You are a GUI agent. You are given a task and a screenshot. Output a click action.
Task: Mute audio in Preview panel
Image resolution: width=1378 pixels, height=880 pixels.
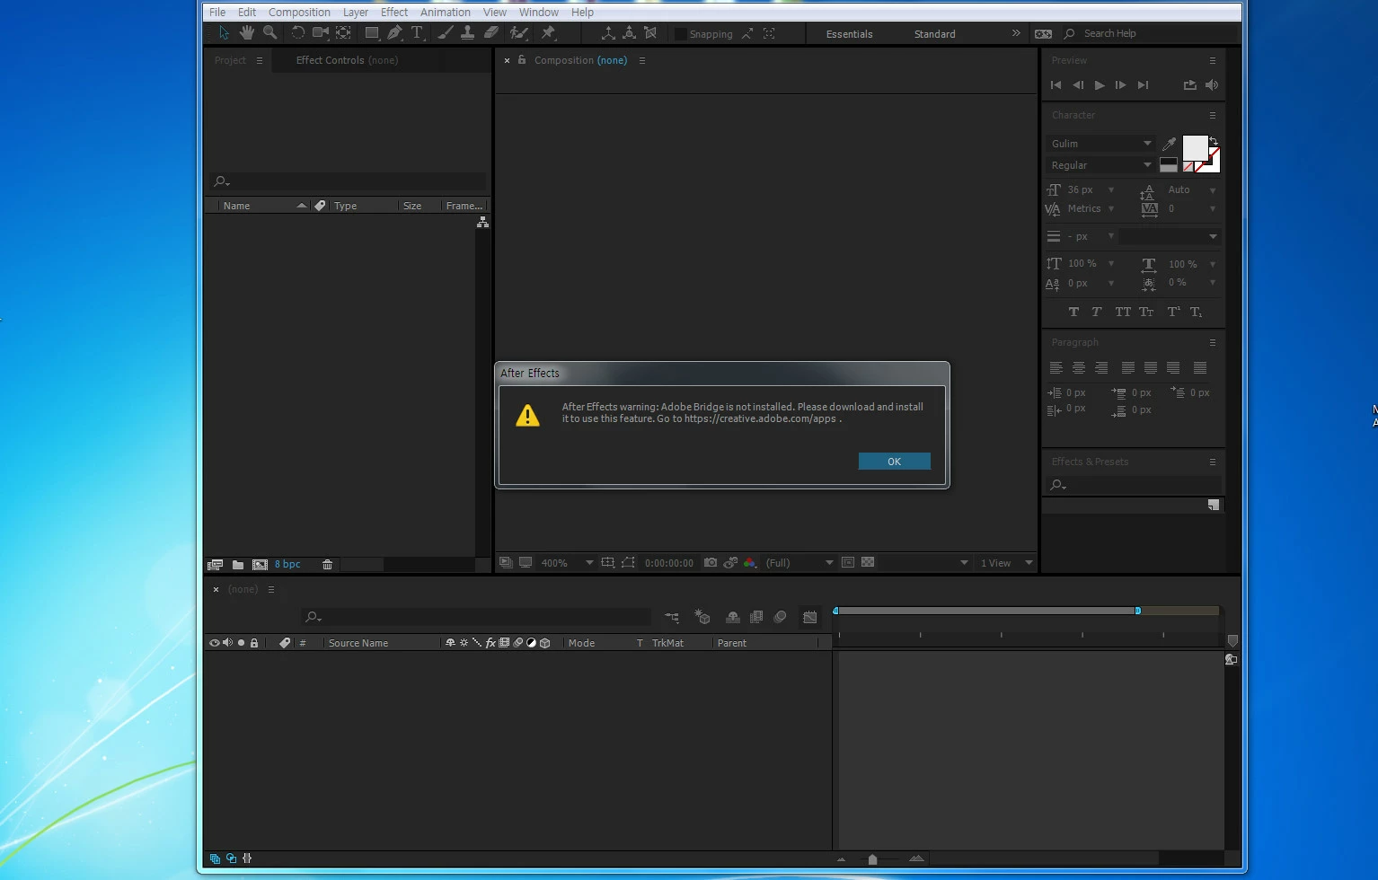pyautogui.click(x=1212, y=85)
